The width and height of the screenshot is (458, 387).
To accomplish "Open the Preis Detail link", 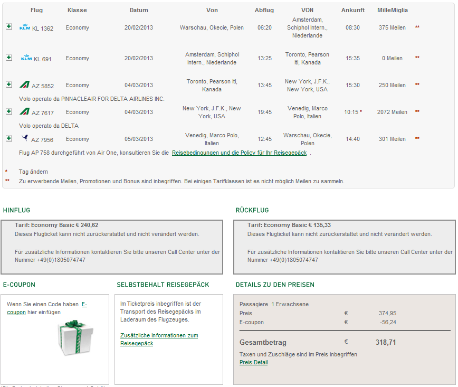I will pyautogui.click(x=253, y=362).
